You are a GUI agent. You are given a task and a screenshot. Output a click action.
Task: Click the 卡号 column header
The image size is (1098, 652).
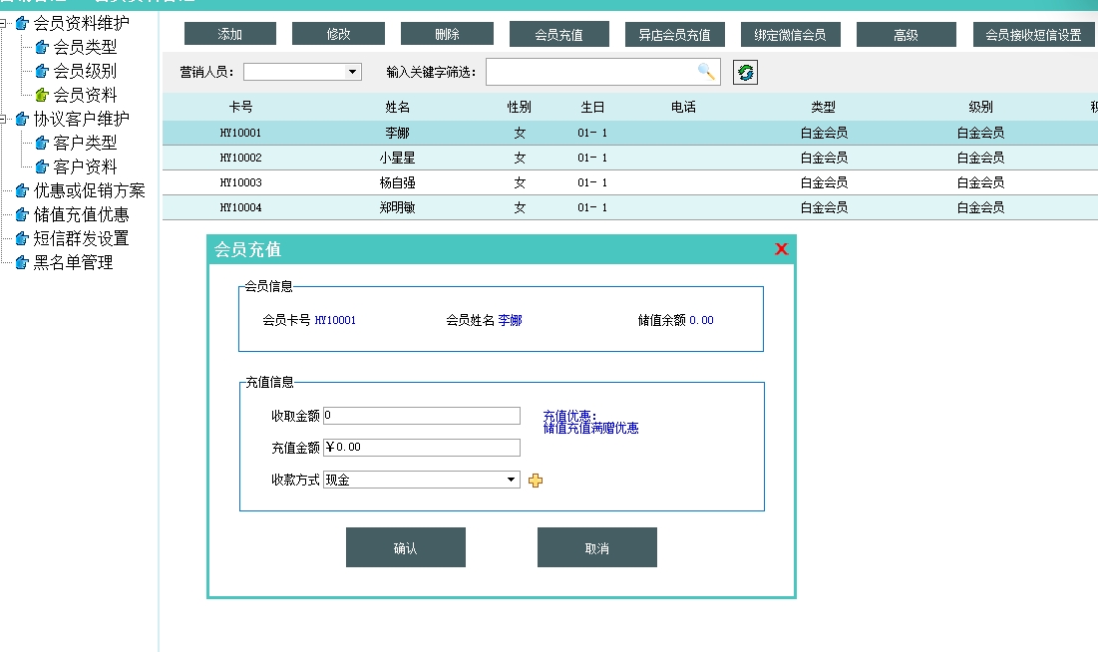240,107
